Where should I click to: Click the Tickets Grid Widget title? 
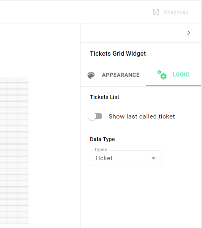(118, 53)
